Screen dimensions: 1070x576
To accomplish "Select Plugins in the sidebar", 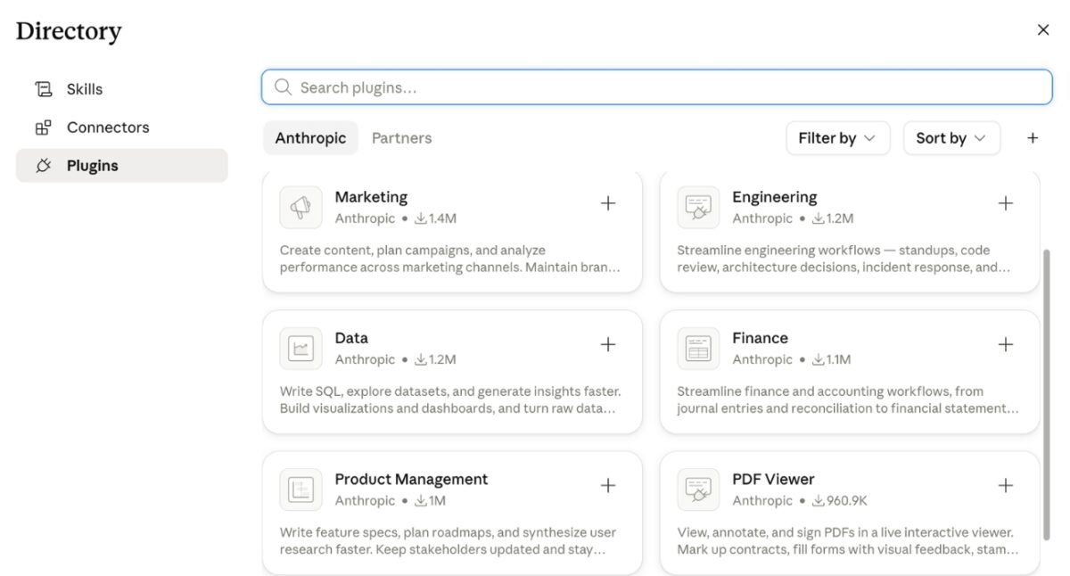I will [122, 166].
